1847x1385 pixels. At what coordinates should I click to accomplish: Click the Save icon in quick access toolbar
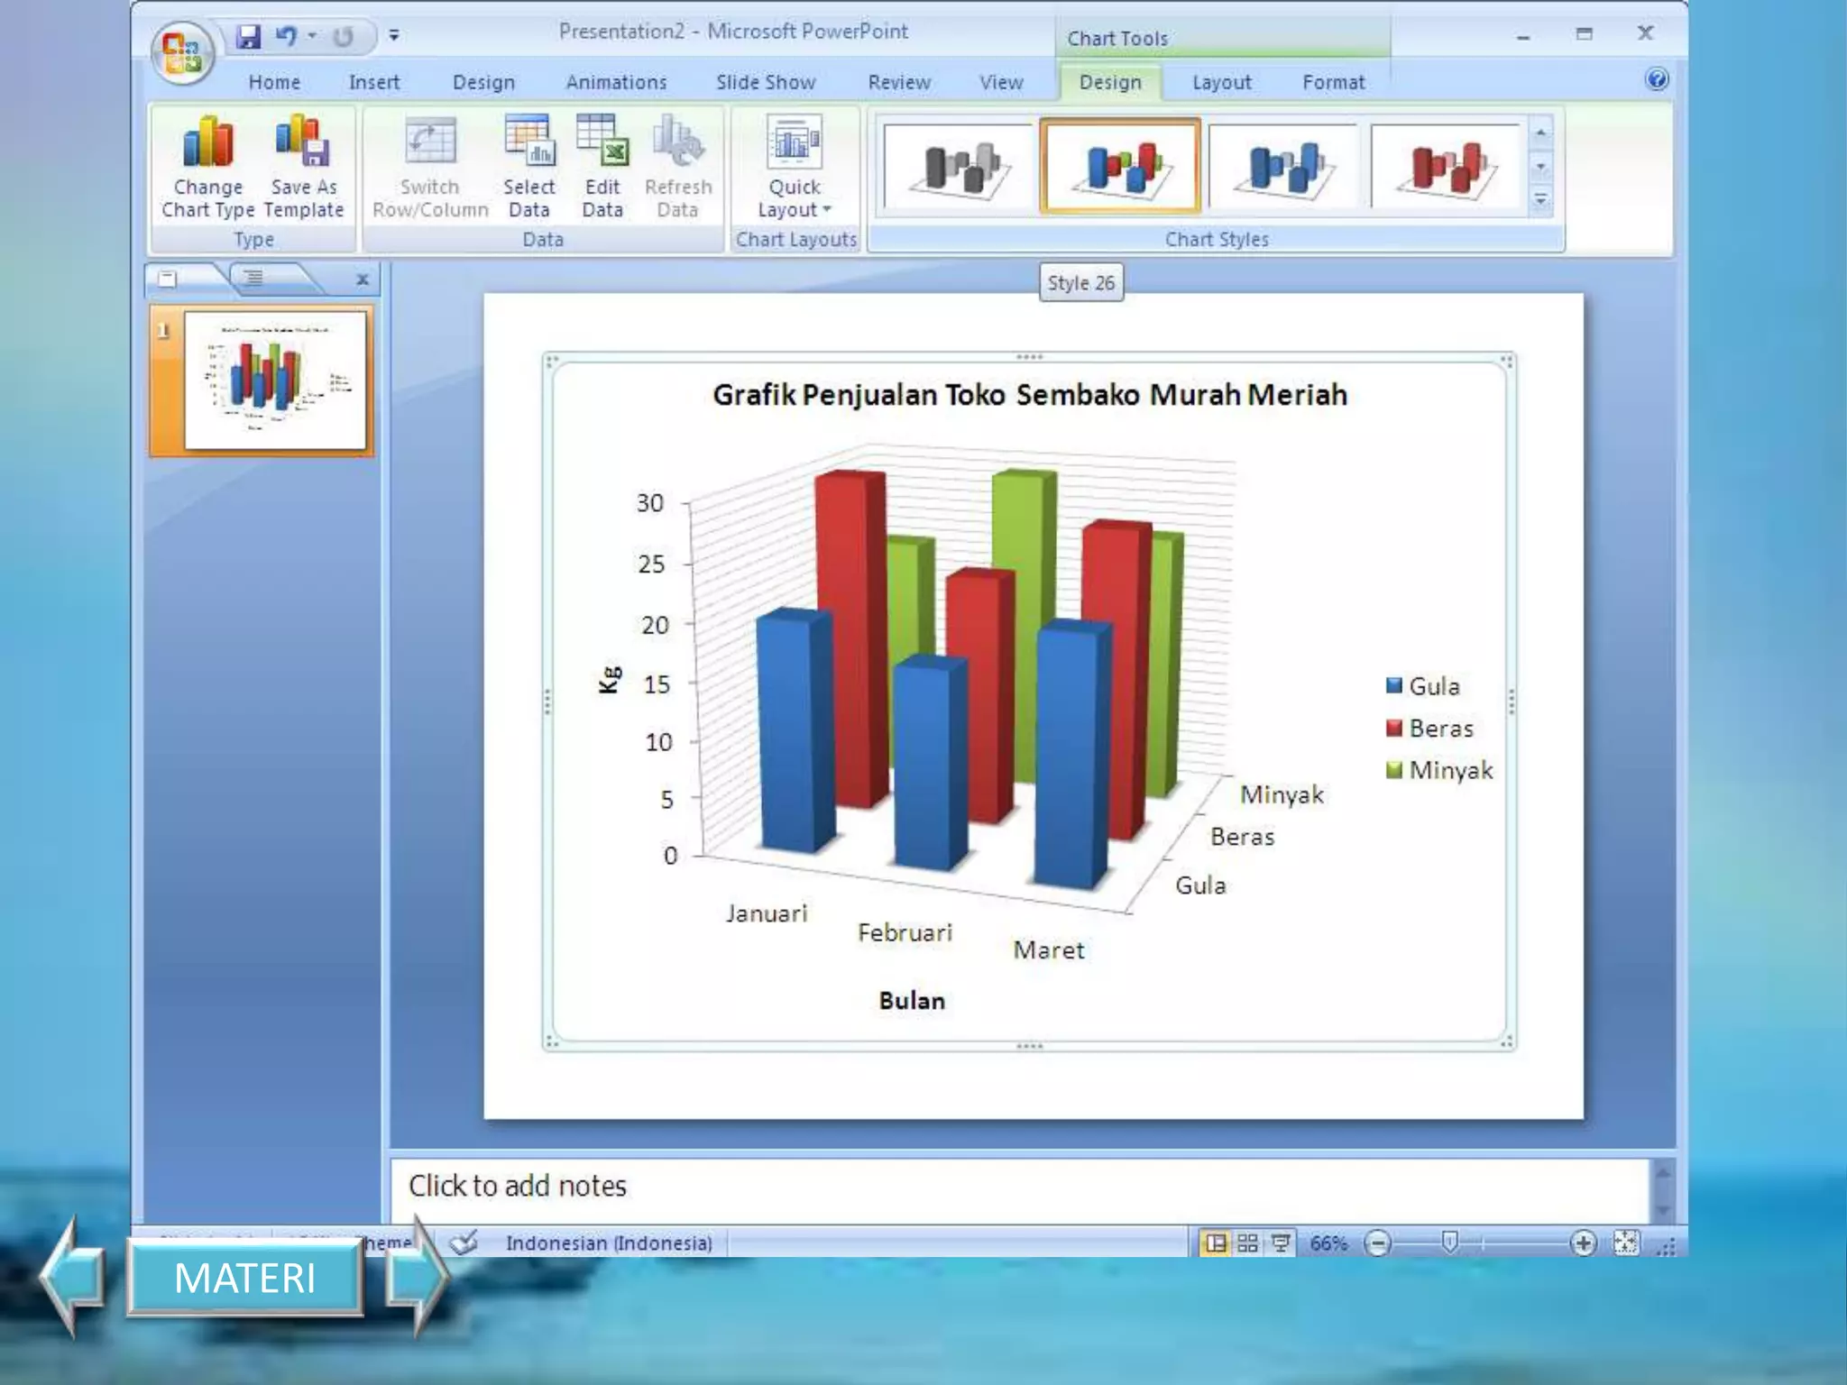(x=248, y=36)
